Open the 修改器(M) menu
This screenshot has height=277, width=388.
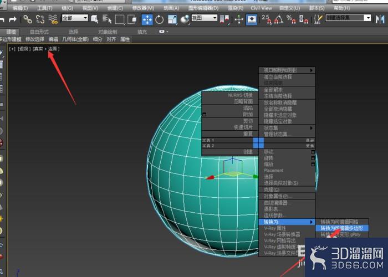point(143,8)
